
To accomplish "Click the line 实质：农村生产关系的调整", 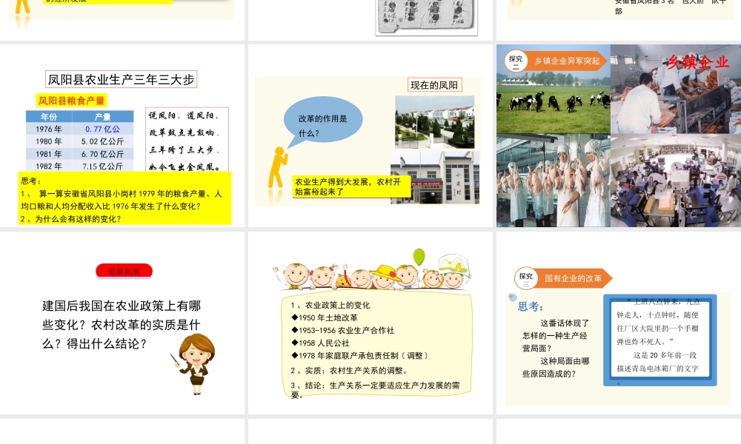I will click(349, 371).
